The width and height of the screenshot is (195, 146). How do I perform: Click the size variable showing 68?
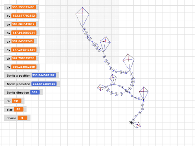point(15,109)
